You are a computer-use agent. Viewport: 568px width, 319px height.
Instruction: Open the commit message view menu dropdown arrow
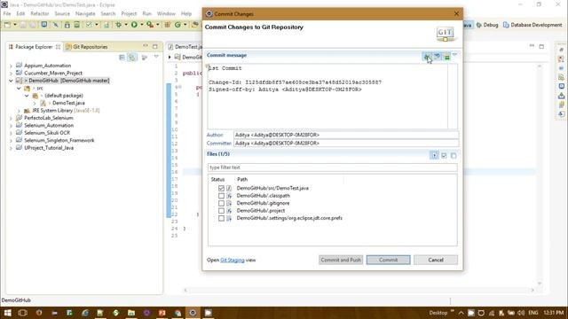point(454,55)
